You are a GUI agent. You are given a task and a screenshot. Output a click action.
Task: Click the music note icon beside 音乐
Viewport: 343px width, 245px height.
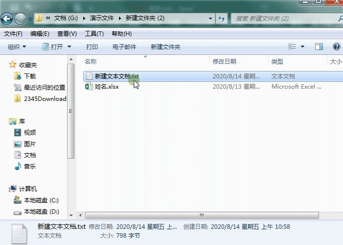pyautogui.click(x=18, y=166)
